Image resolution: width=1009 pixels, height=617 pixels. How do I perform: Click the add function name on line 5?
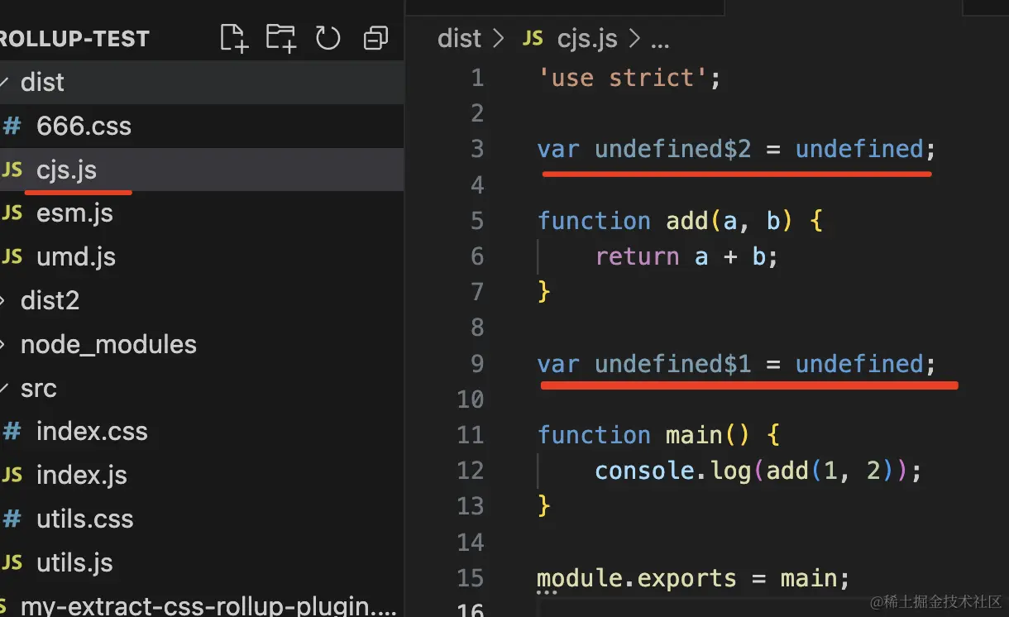pos(687,221)
